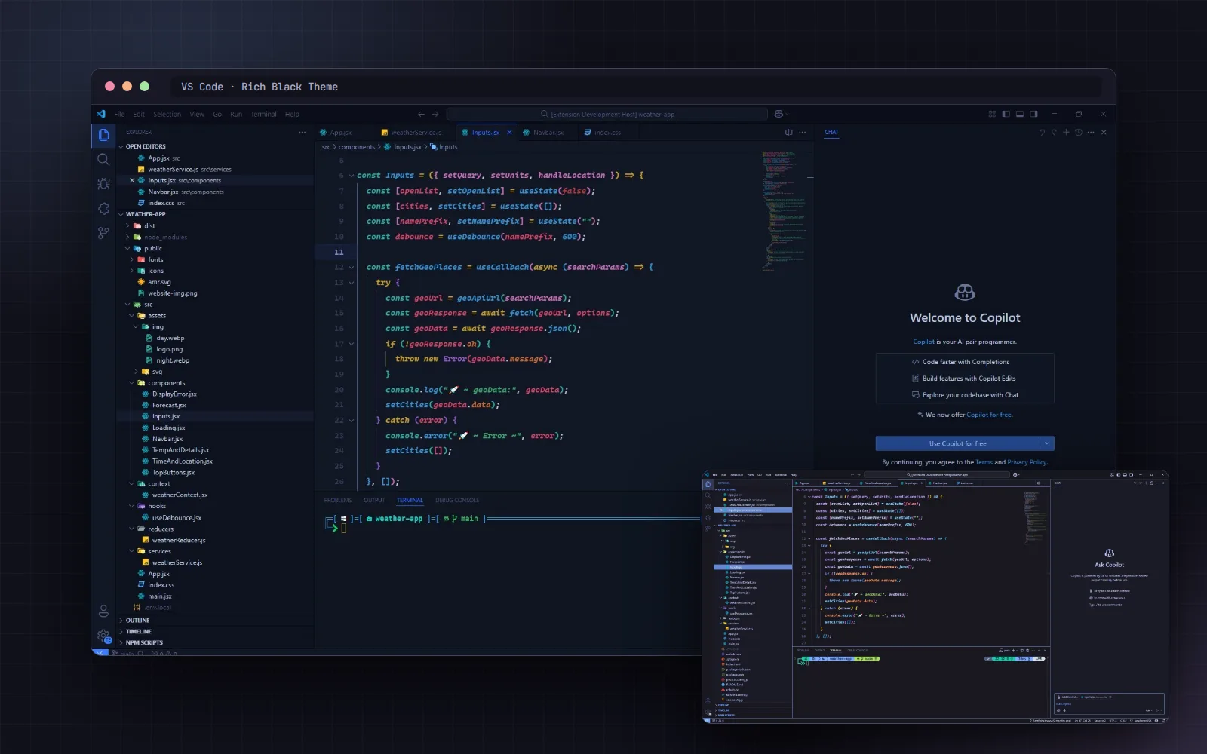Image resolution: width=1207 pixels, height=754 pixels.
Task: Open dropdown arrow beside Use Copilot button
Action: click(1047, 443)
